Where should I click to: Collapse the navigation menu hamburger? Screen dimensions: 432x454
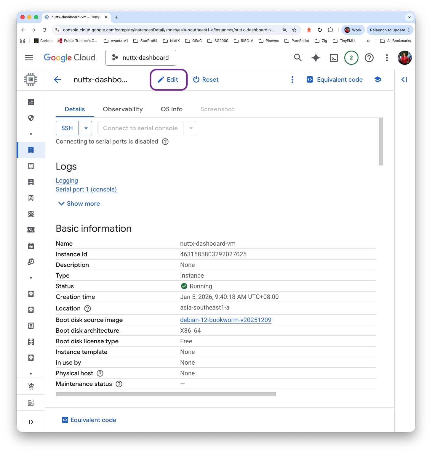pyautogui.click(x=29, y=58)
